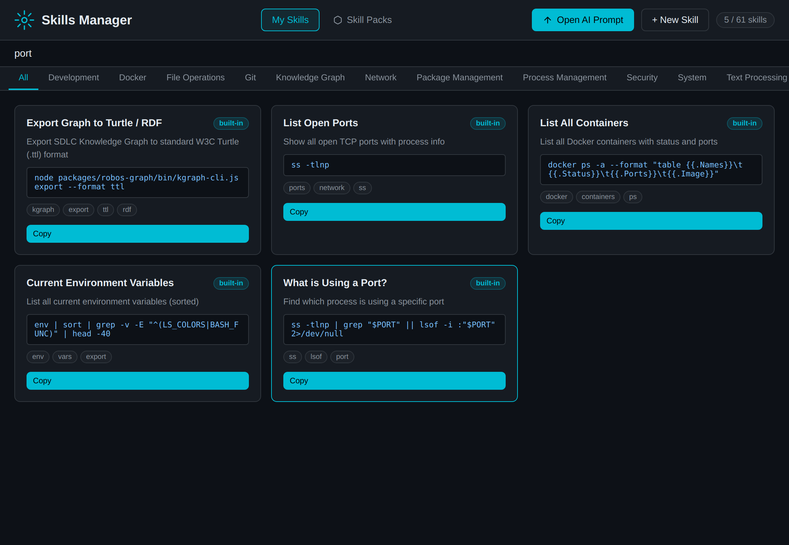
Task: Click the 5 / 61 skills counter
Action: pos(745,20)
